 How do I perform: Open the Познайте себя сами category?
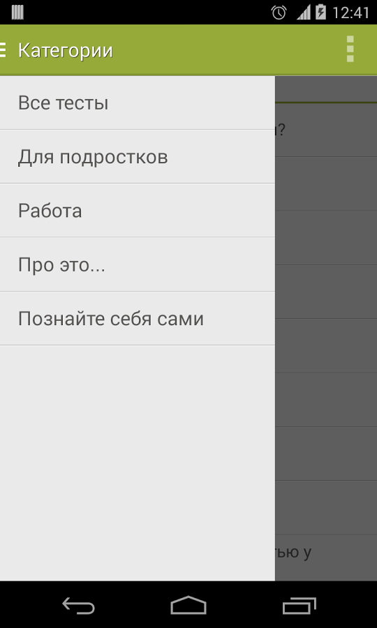pos(138,318)
